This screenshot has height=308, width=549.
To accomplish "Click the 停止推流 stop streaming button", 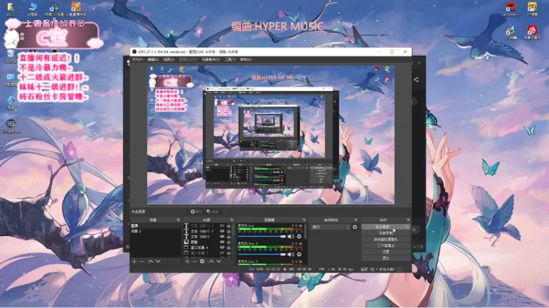I will point(383,227).
